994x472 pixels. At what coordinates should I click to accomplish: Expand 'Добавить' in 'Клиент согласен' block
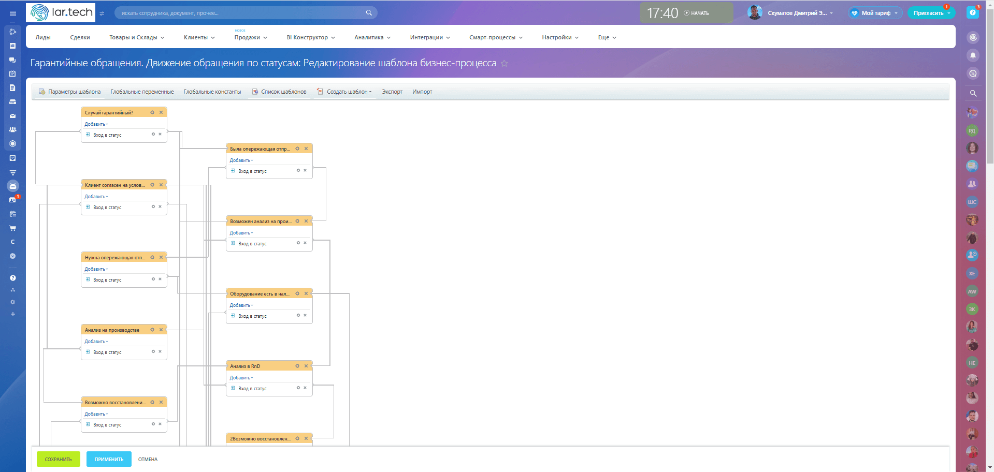click(96, 197)
